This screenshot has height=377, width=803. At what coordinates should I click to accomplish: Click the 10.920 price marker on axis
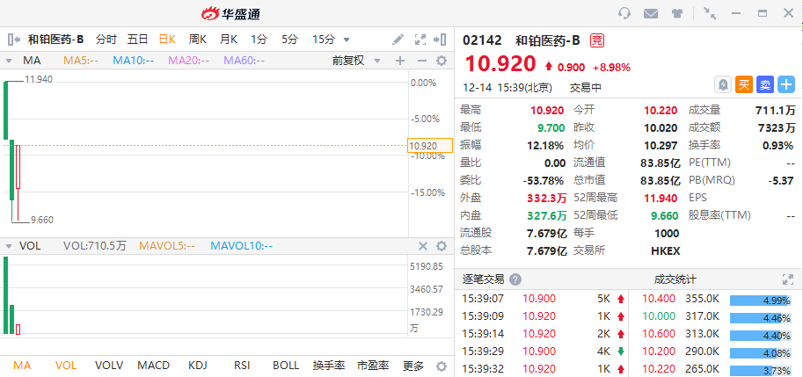pyautogui.click(x=430, y=146)
